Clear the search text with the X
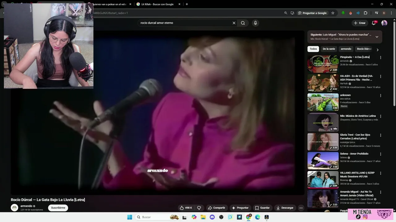 (x=234, y=23)
